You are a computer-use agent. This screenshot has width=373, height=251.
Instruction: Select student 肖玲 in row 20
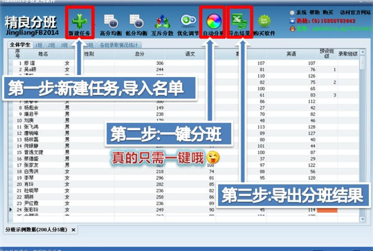click(29, 184)
